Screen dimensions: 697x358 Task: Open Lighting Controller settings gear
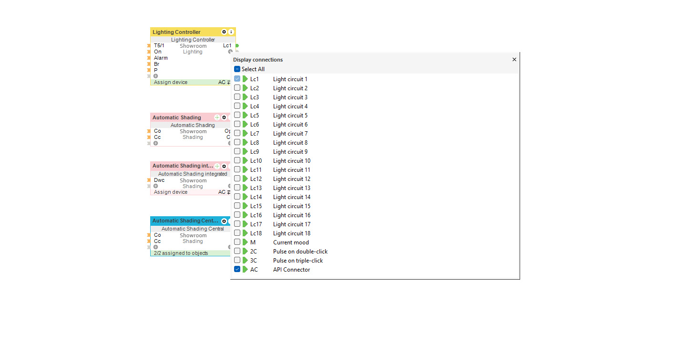pyautogui.click(x=224, y=32)
